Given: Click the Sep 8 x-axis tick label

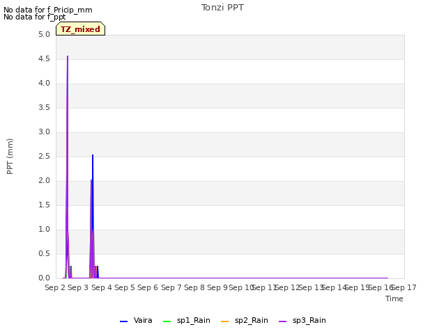Looking at the screenshot, I should pyautogui.click(x=194, y=287).
